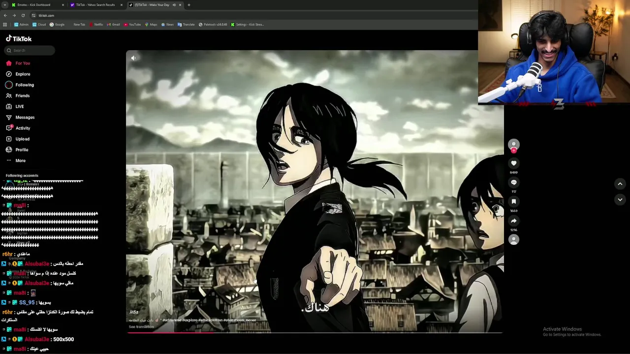This screenshot has width=630, height=354.
Task: Click chat message reading 500x500
Action: 63,339
